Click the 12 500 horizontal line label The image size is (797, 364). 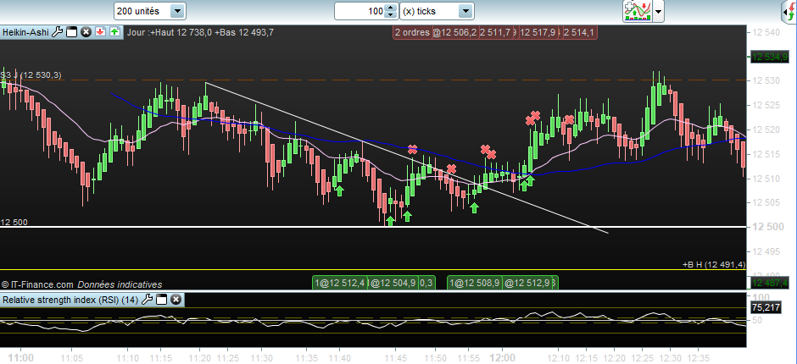click(x=14, y=223)
